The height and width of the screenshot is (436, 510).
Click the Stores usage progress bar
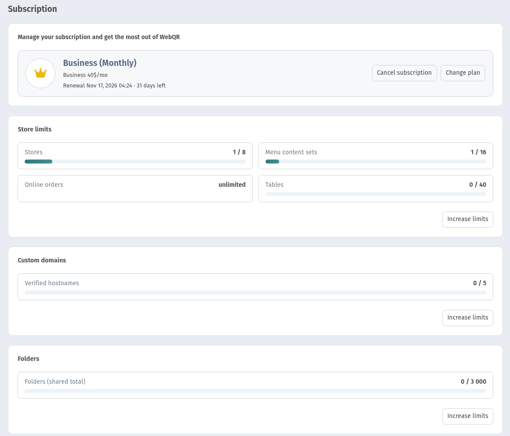point(135,162)
